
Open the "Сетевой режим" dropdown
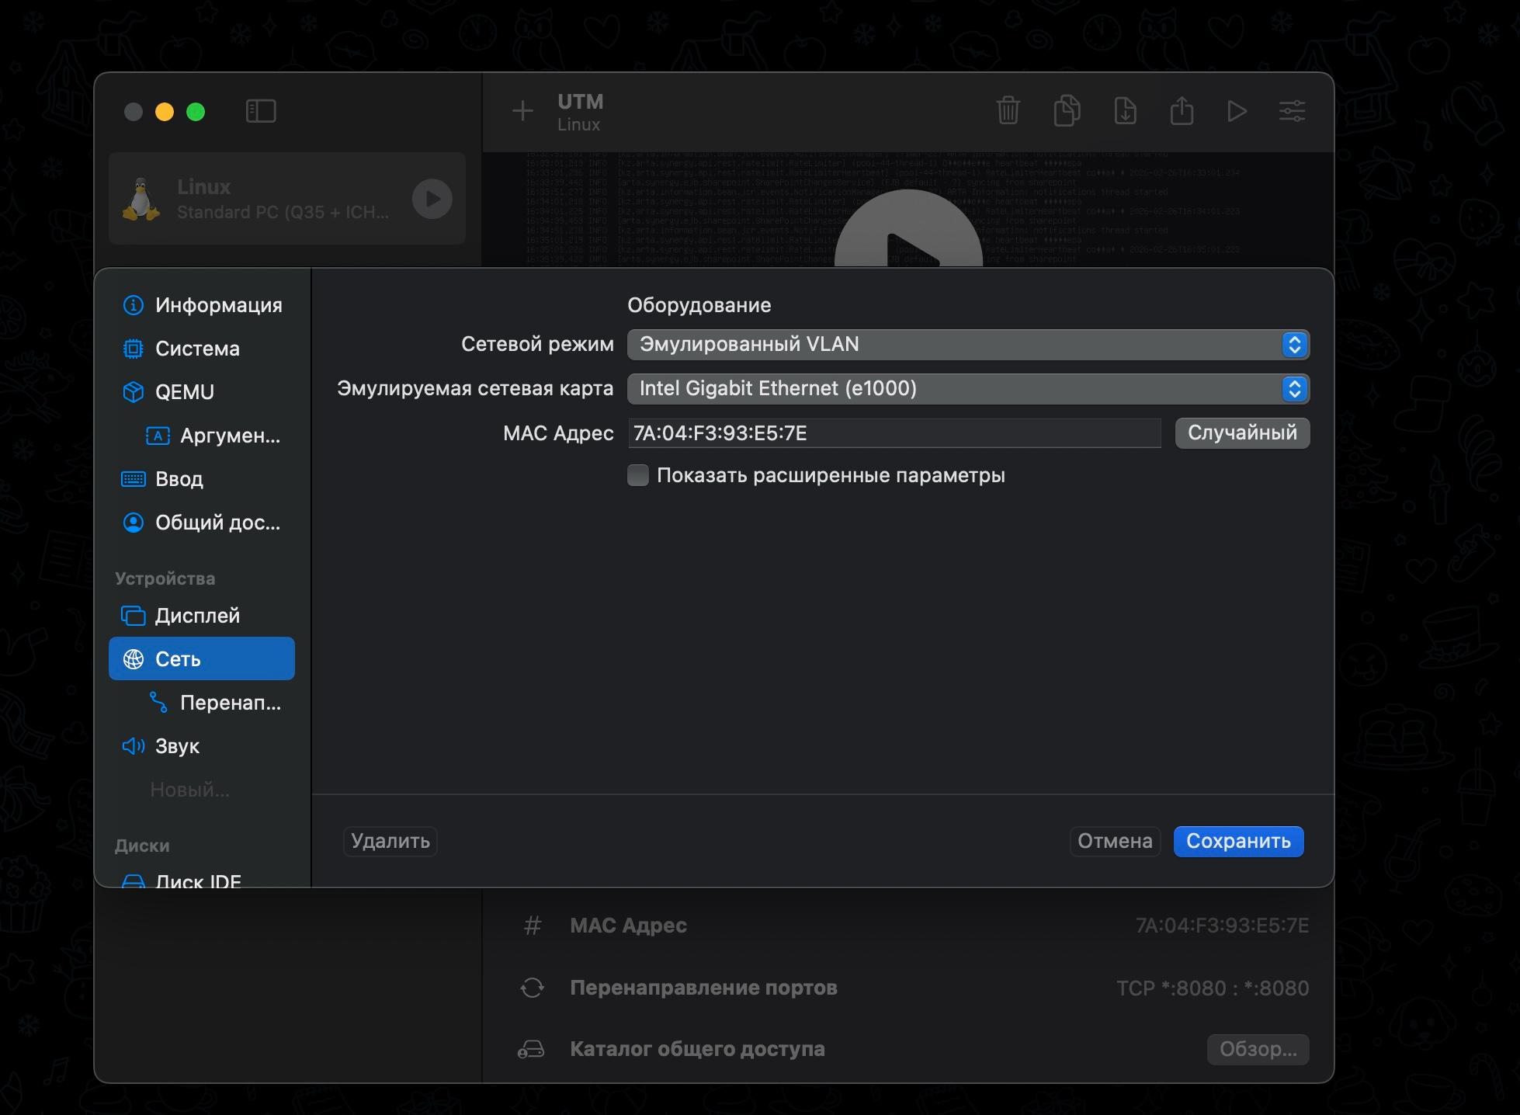pyautogui.click(x=967, y=345)
